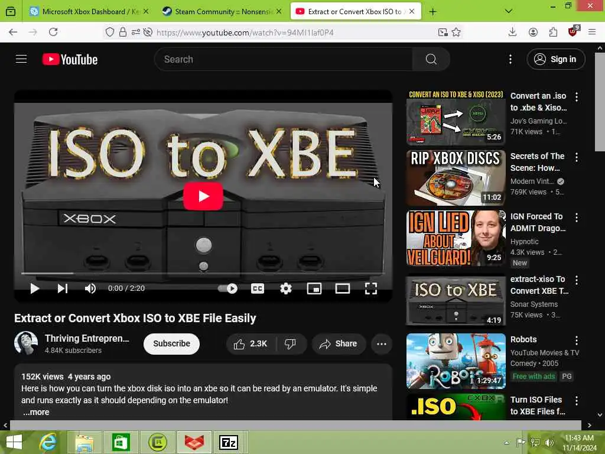Click the search magnifier button
Viewport: 605px width, 454px height.
[x=431, y=59]
